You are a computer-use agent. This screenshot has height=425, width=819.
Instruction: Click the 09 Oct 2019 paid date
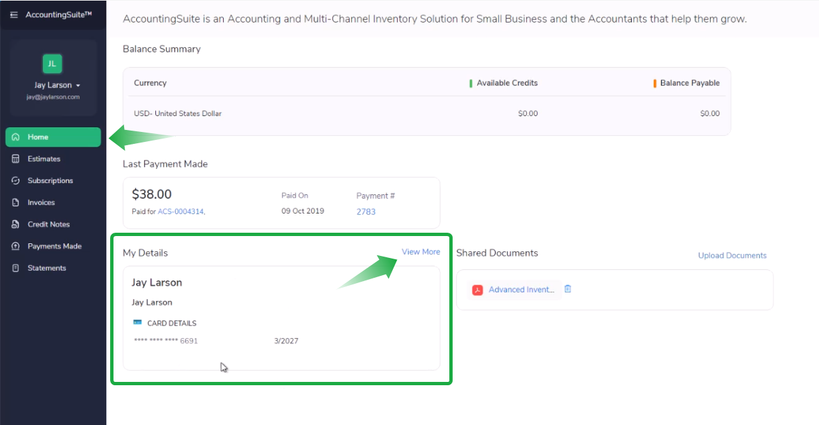coord(303,212)
